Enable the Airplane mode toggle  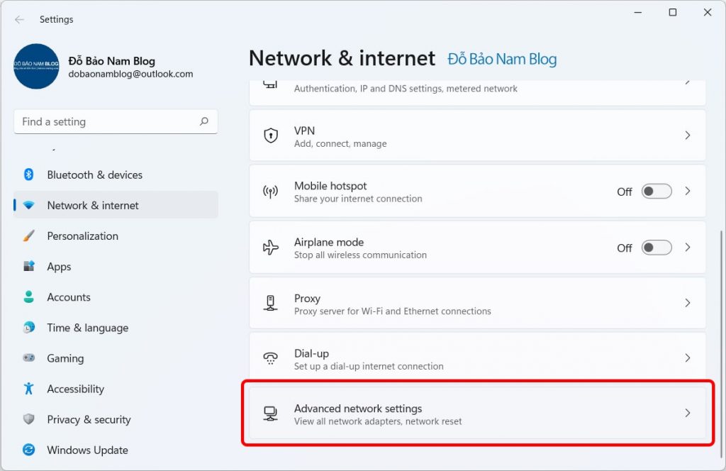657,248
